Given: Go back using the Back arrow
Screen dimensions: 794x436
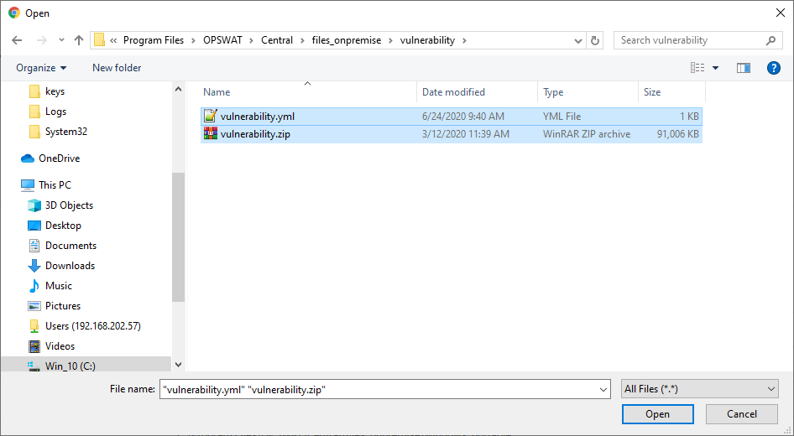Looking at the screenshot, I should 17,40.
